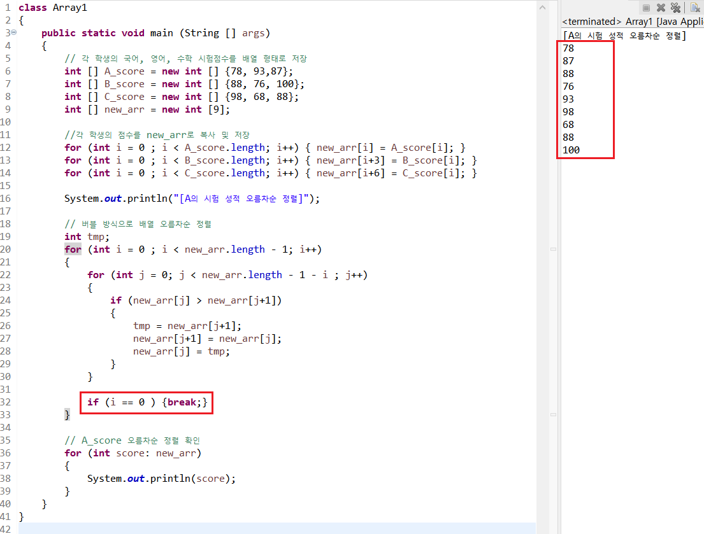Click 'tmp = new_arr[j+1];' statement on line 26
The width and height of the screenshot is (704, 534).
pos(187,326)
